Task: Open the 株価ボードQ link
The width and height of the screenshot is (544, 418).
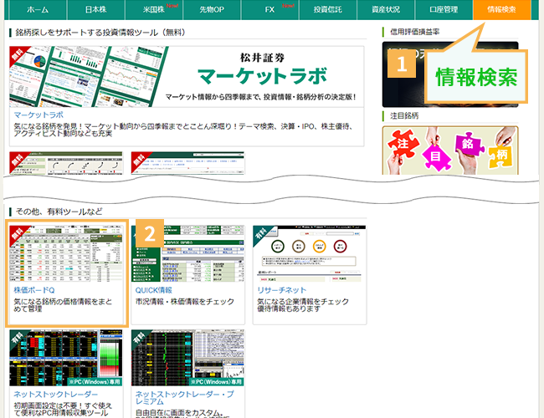Action: (34, 290)
